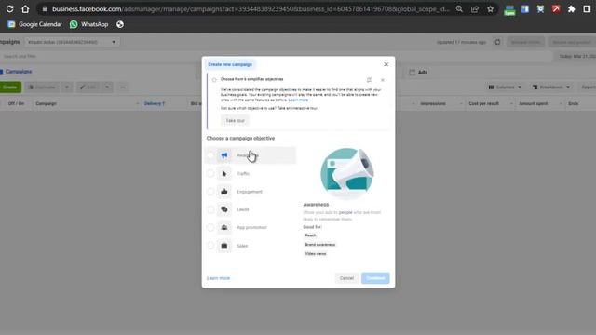Select the Traffic objective radio button

click(210, 174)
